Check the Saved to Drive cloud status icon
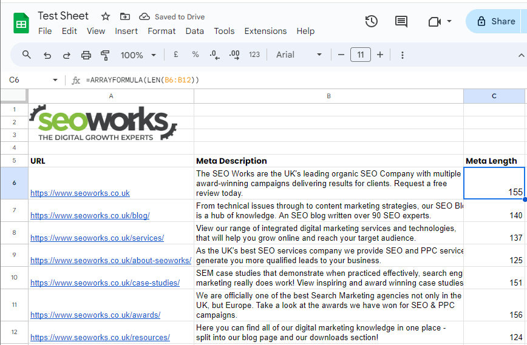Screen dimensions: 527x345 [x=144, y=16]
